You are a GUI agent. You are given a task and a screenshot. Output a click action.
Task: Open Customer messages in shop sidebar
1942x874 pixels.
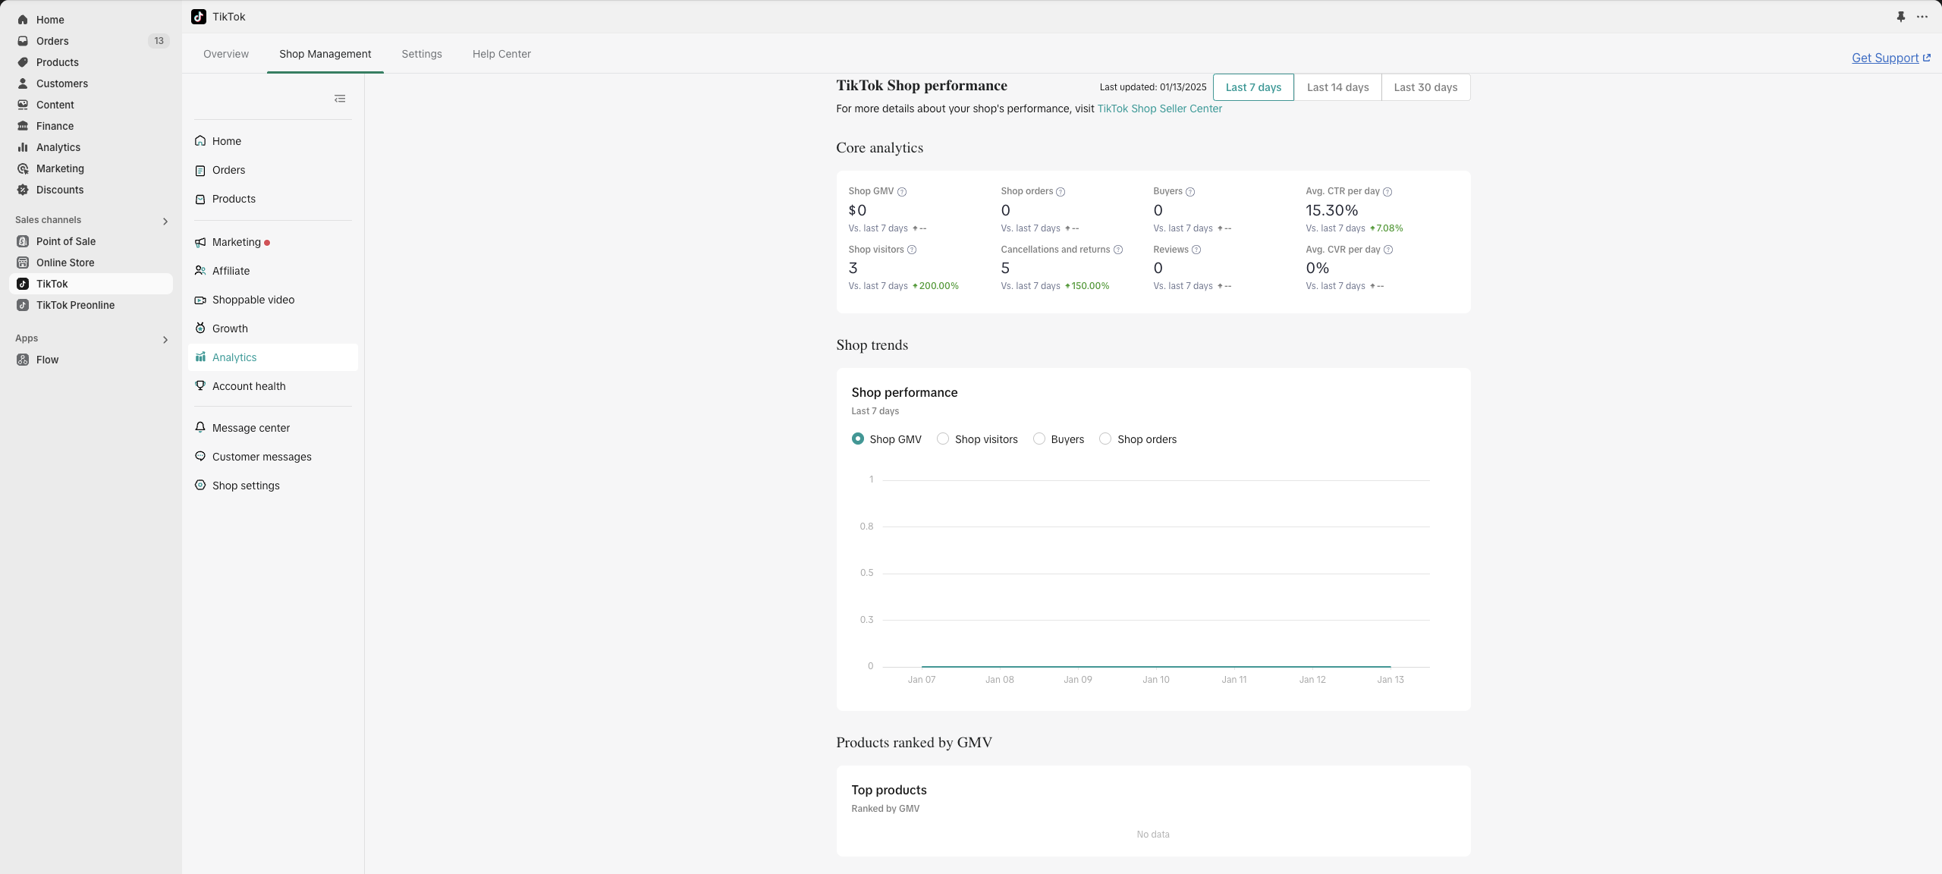262,457
